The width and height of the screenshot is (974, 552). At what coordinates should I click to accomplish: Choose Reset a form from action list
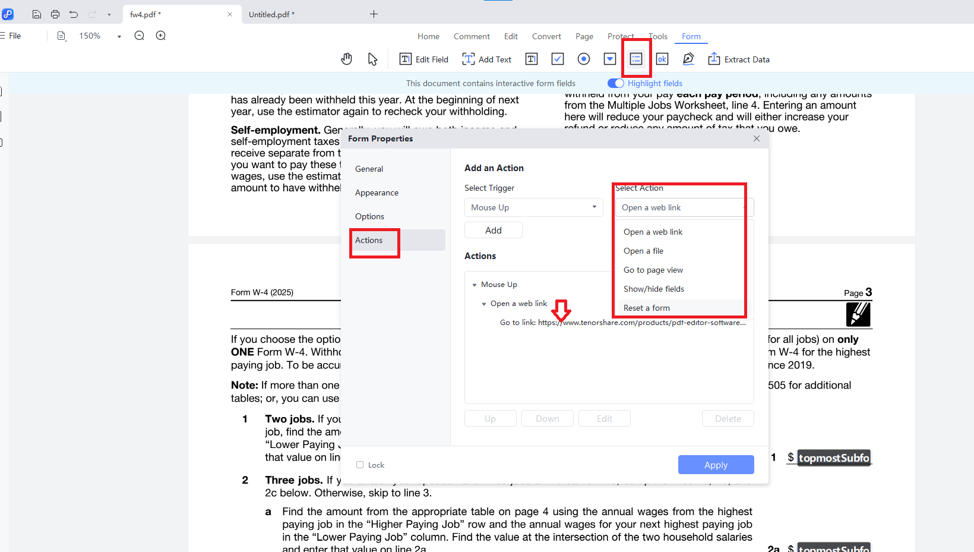coord(646,308)
